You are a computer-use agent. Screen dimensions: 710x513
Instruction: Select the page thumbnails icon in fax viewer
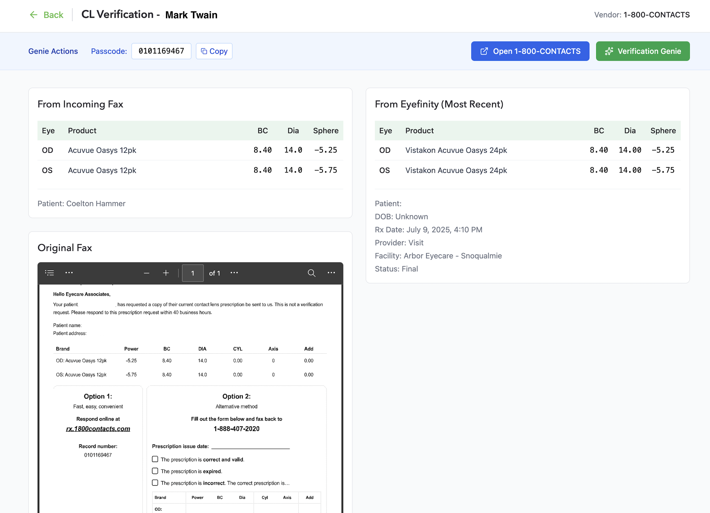click(x=50, y=273)
